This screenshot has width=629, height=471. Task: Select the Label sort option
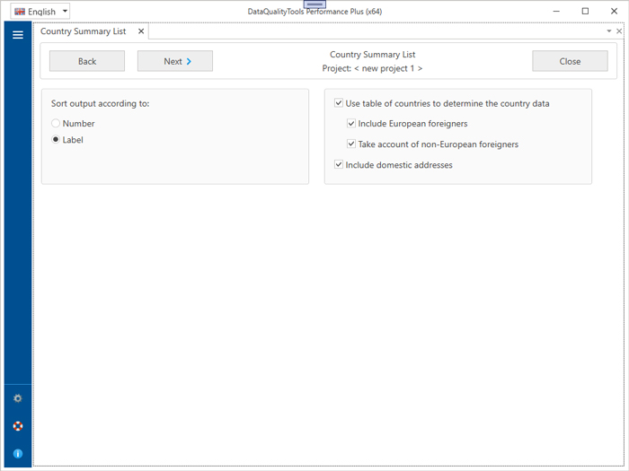click(57, 140)
